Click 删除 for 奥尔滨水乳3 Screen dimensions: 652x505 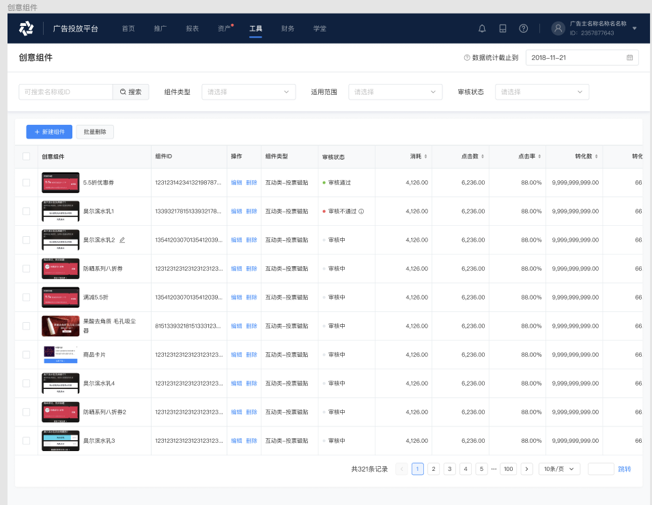click(x=251, y=441)
